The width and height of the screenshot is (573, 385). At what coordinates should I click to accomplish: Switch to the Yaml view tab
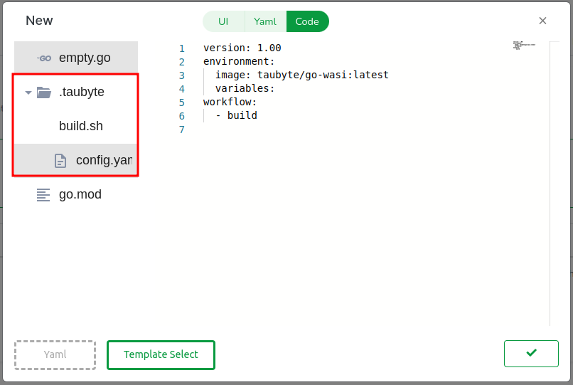(265, 21)
